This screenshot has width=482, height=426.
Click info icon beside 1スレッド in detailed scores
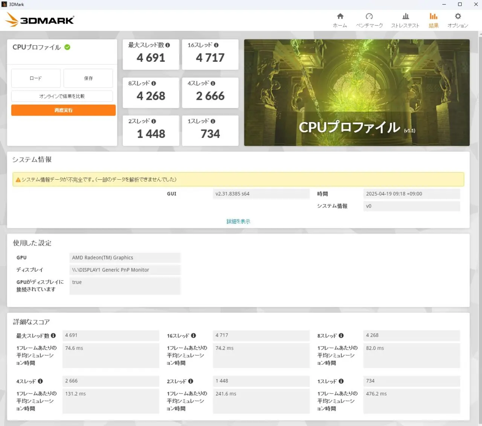pyautogui.click(x=341, y=381)
